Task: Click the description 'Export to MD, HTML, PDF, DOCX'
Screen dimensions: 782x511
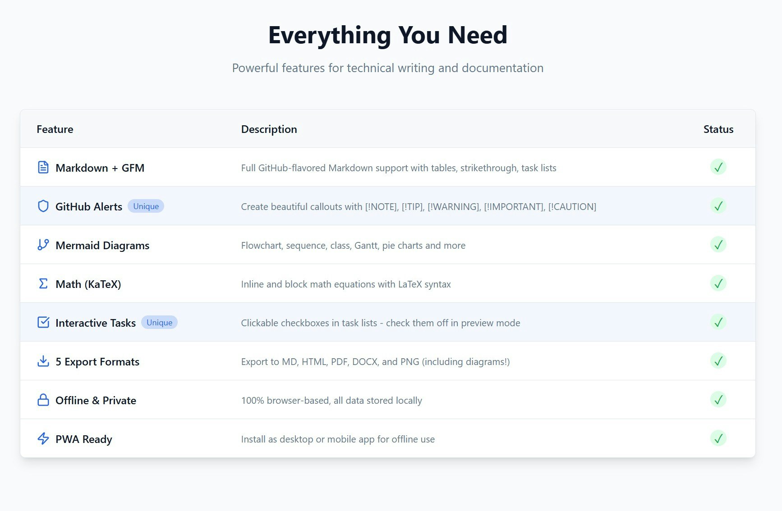Action: [x=375, y=362]
